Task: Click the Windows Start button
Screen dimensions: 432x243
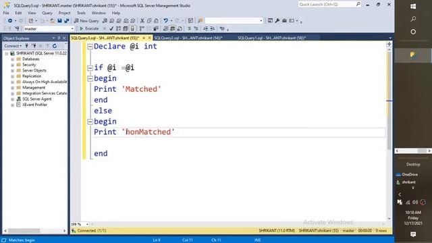Action: coord(413,6)
